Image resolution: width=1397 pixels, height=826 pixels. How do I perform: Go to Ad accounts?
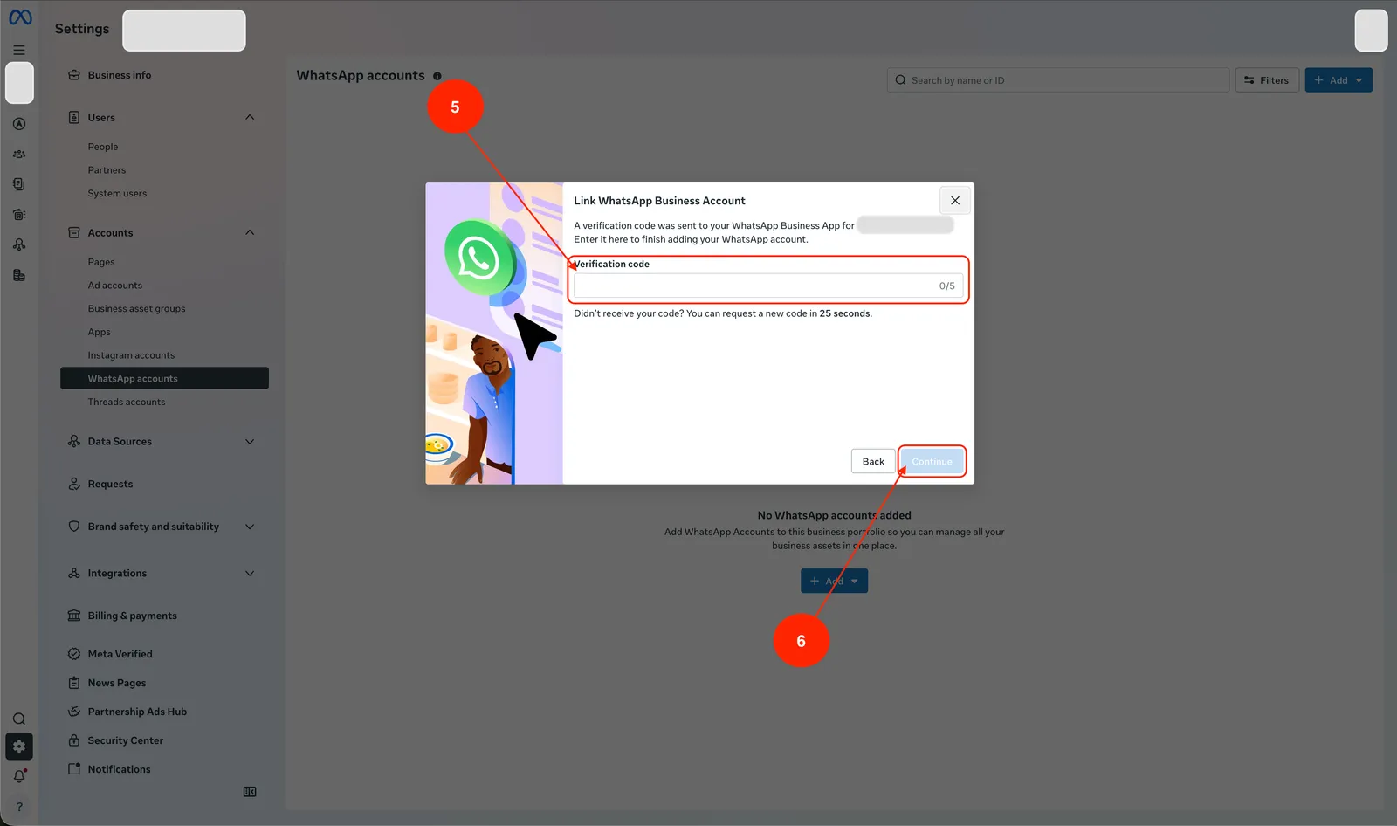(x=114, y=286)
